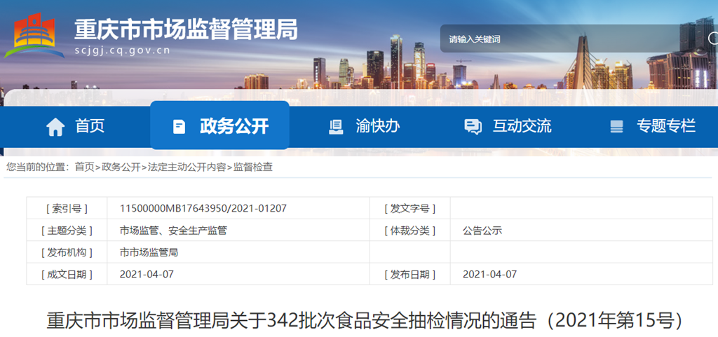Click the 市市场监管局 value
This screenshot has width=718, height=337.
(x=149, y=252)
